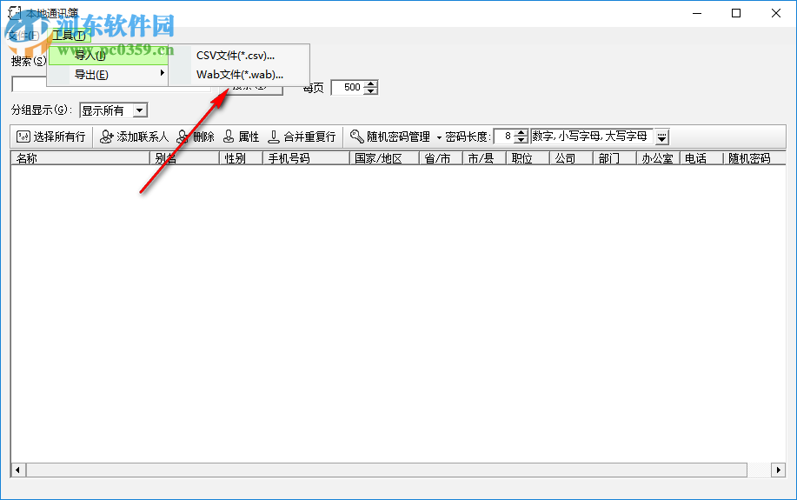This screenshot has width=797, height=500.
Task: Click horizontal scrollbar right arrow
Action: 778,470
